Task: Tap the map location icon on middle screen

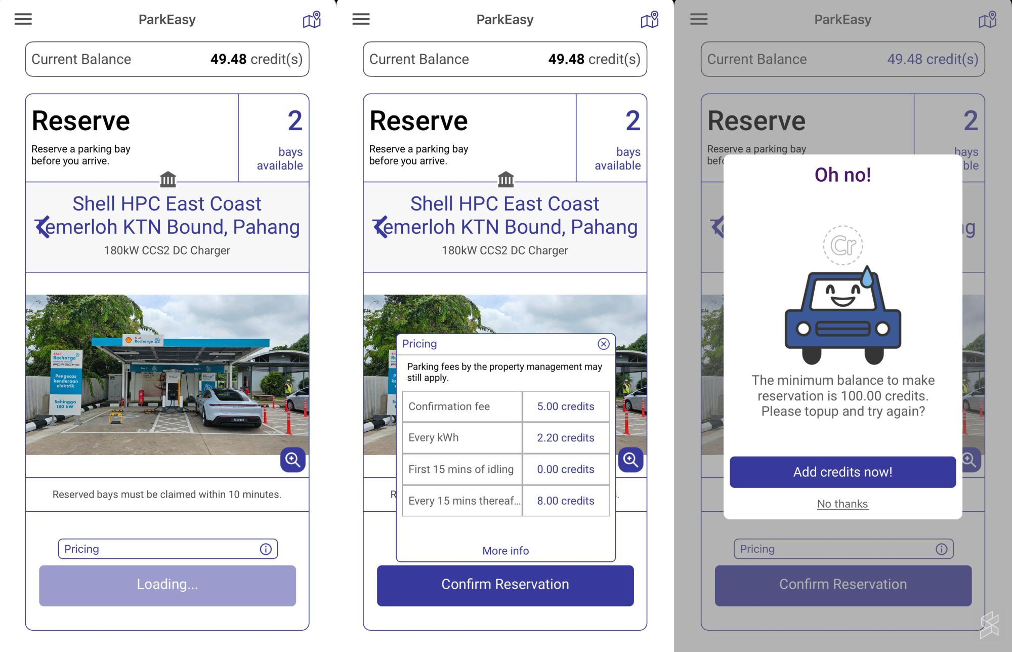Action: click(650, 20)
